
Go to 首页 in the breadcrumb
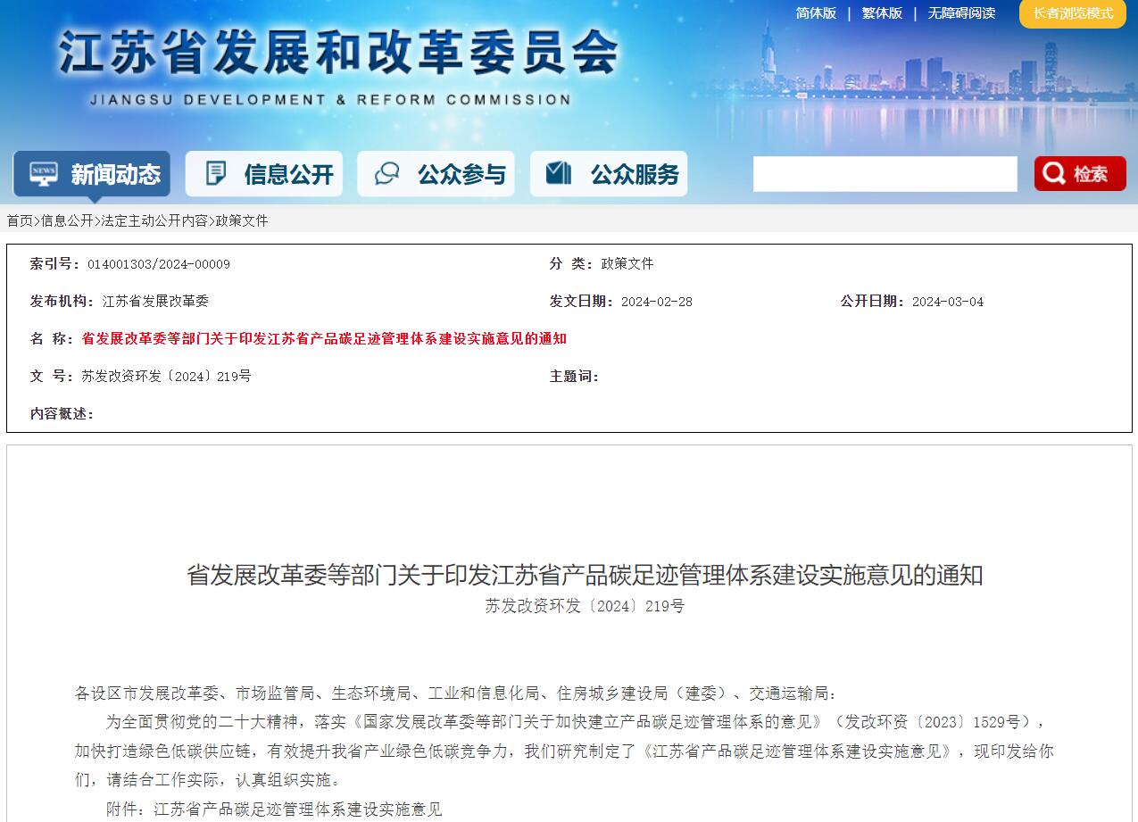[x=20, y=220]
